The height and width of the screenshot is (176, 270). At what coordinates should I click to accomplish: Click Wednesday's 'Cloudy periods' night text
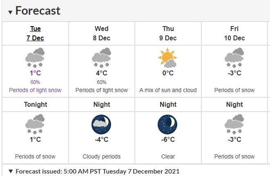click(x=101, y=156)
